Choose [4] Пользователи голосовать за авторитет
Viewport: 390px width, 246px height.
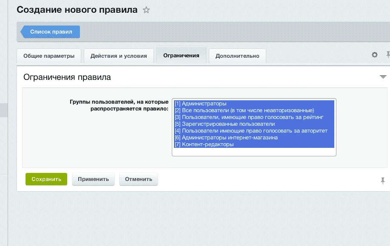tap(254, 131)
